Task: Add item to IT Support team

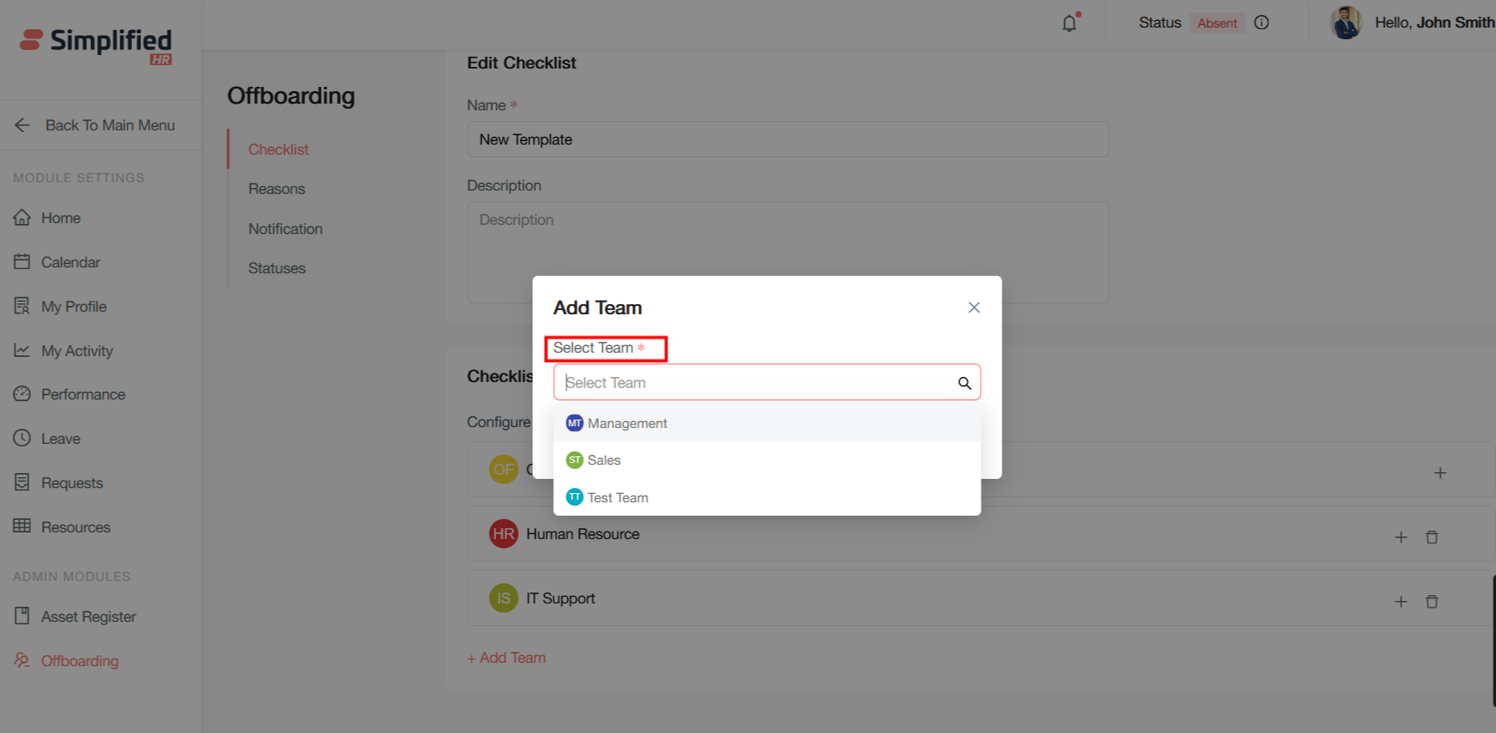Action: (1401, 602)
